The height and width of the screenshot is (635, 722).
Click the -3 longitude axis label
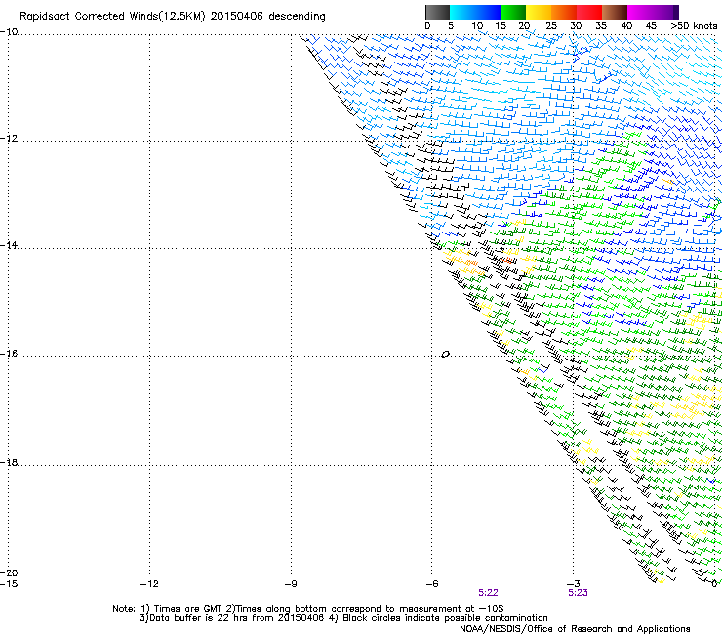coord(574,584)
